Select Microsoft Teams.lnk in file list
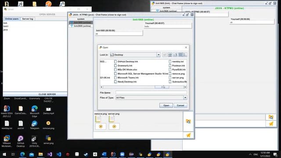The width and height of the screenshot is (281, 158). [x=126, y=78]
